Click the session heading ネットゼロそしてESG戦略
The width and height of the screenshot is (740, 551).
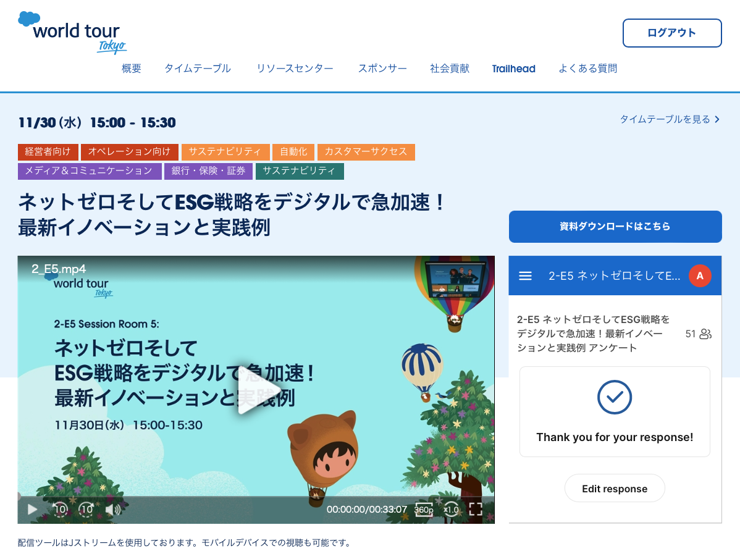pyautogui.click(x=231, y=215)
